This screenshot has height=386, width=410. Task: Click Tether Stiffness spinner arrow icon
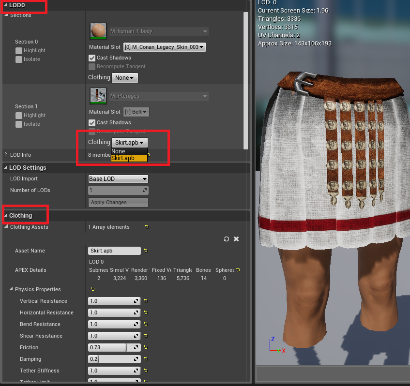(x=136, y=371)
